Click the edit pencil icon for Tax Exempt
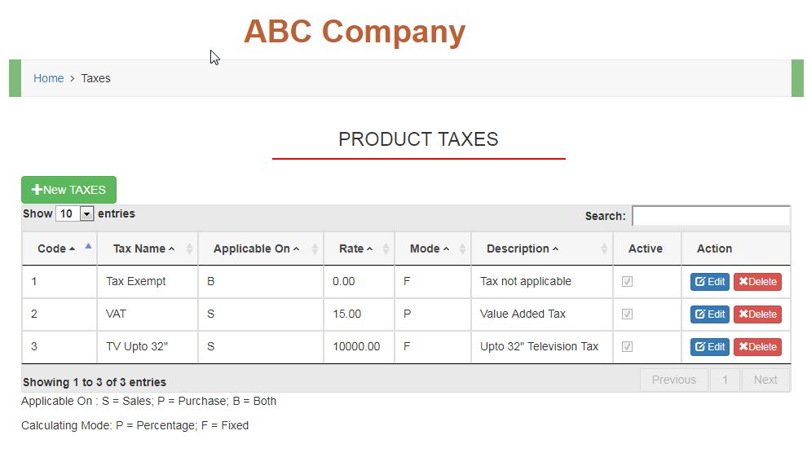Viewport: 807px width, 466px height. coord(700,282)
